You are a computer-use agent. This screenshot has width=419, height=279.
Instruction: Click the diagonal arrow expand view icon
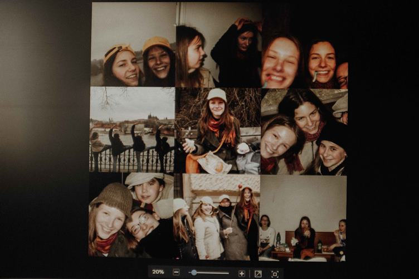(258, 273)
